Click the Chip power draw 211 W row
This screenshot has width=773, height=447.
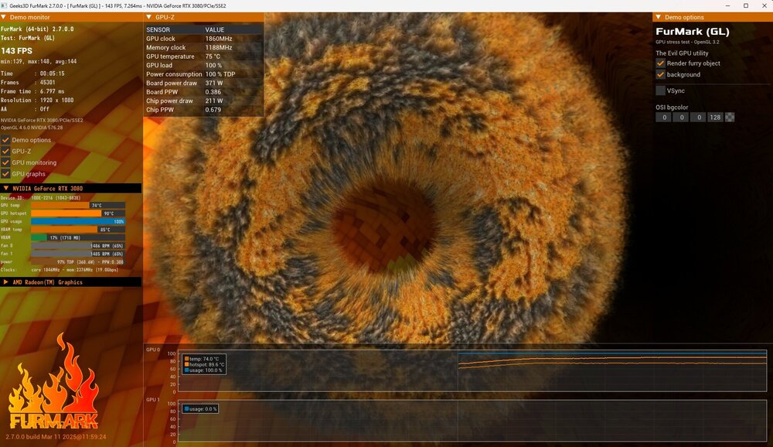(203, 101)
